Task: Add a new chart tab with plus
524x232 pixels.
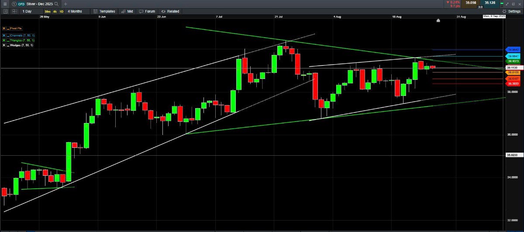Action: click(65, 3)
